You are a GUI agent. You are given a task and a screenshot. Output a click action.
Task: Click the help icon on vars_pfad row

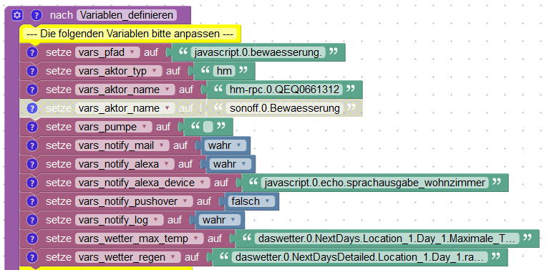point(32,52)
